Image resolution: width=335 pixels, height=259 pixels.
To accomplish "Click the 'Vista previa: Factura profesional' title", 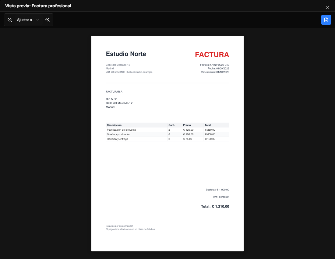I will pyautogui.click(x=38, y=6).
